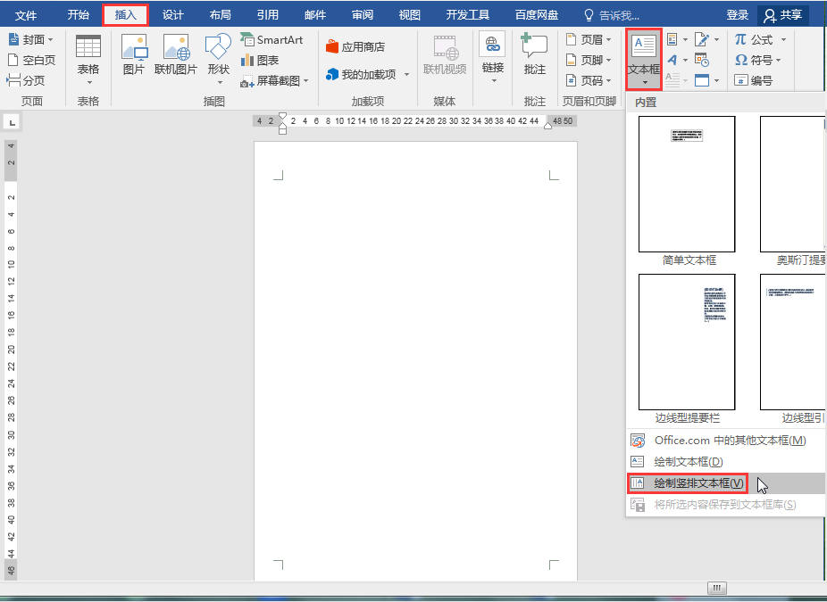Screen dimensions: 827x602
Task: Click the Object insert icon
Action: [701, 80]
